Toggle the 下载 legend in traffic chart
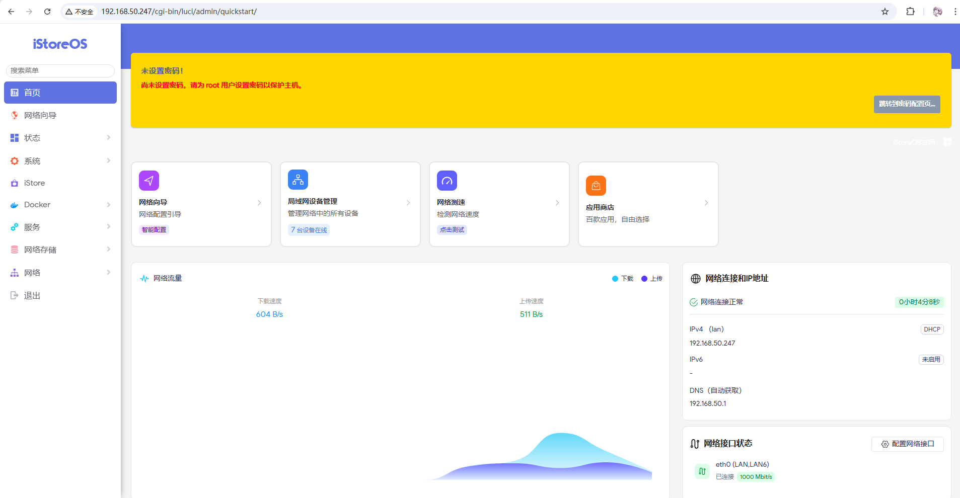This screenshot has height=498, width=960. pyautogui.click(x=623, y=279)
